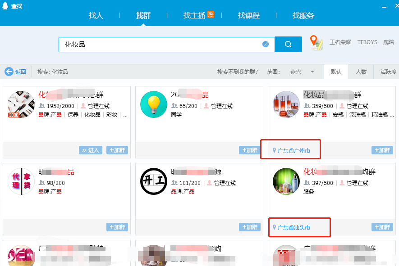Screen dimensions: 399x266
Task: Sort results by 活跃度
Action: (387, 72)
